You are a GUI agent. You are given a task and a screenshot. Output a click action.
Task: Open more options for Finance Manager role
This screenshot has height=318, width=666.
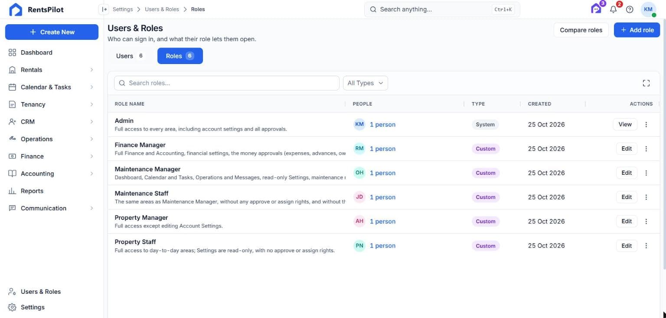(646, 149)
